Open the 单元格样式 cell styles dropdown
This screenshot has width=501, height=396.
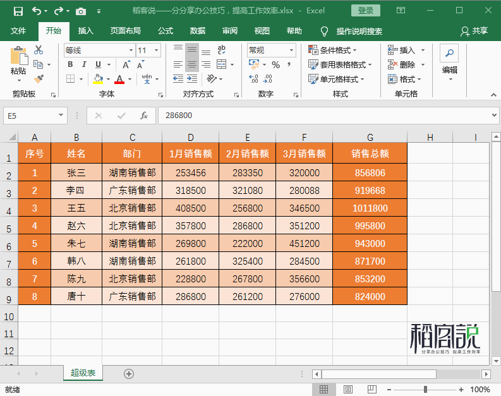click(336, 79)
